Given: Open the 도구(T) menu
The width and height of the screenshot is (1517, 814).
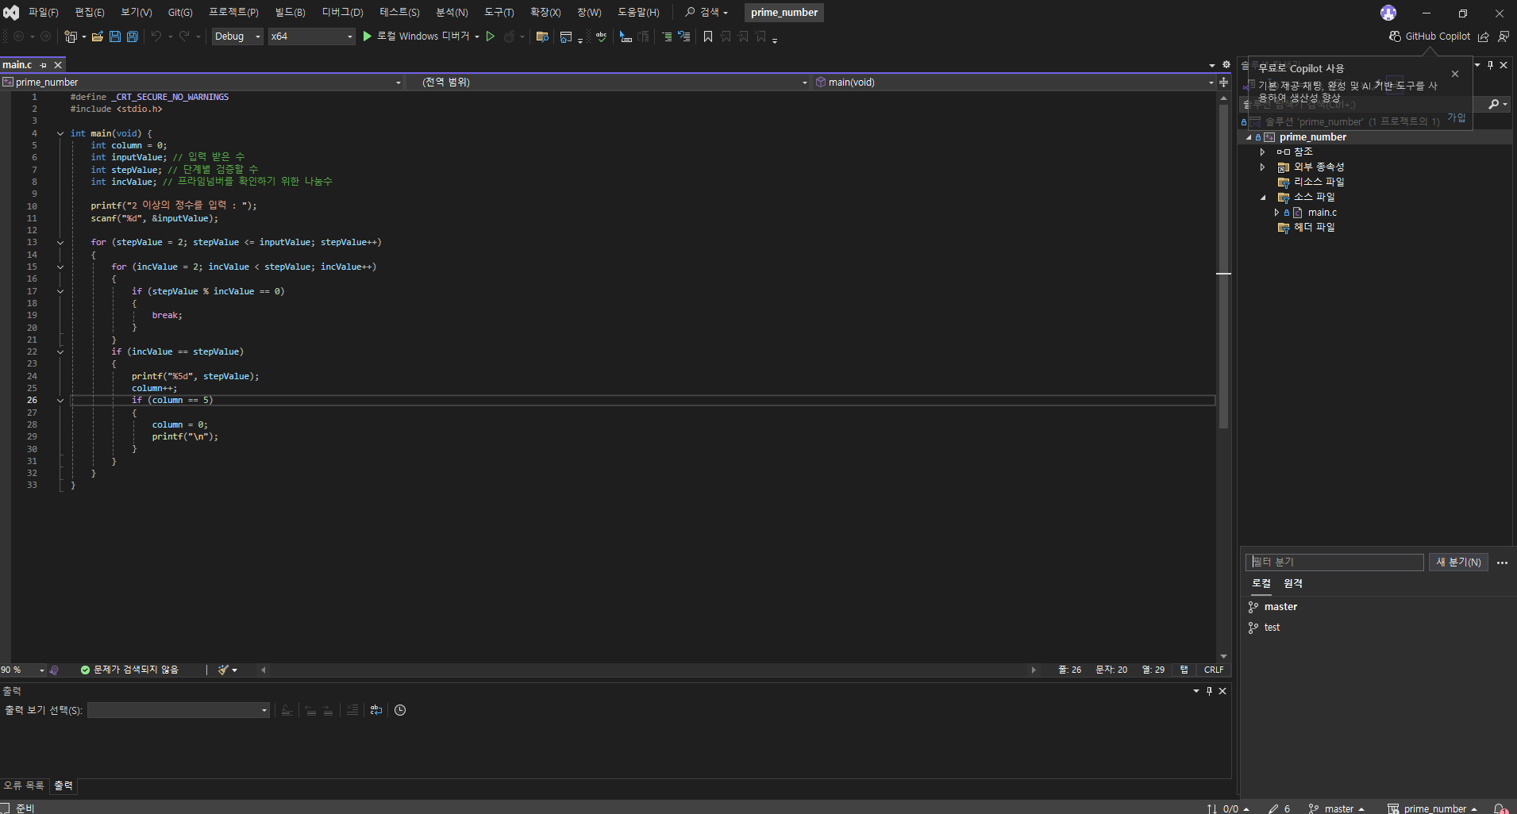Looking at the screenshot, I should click(499, 13).
